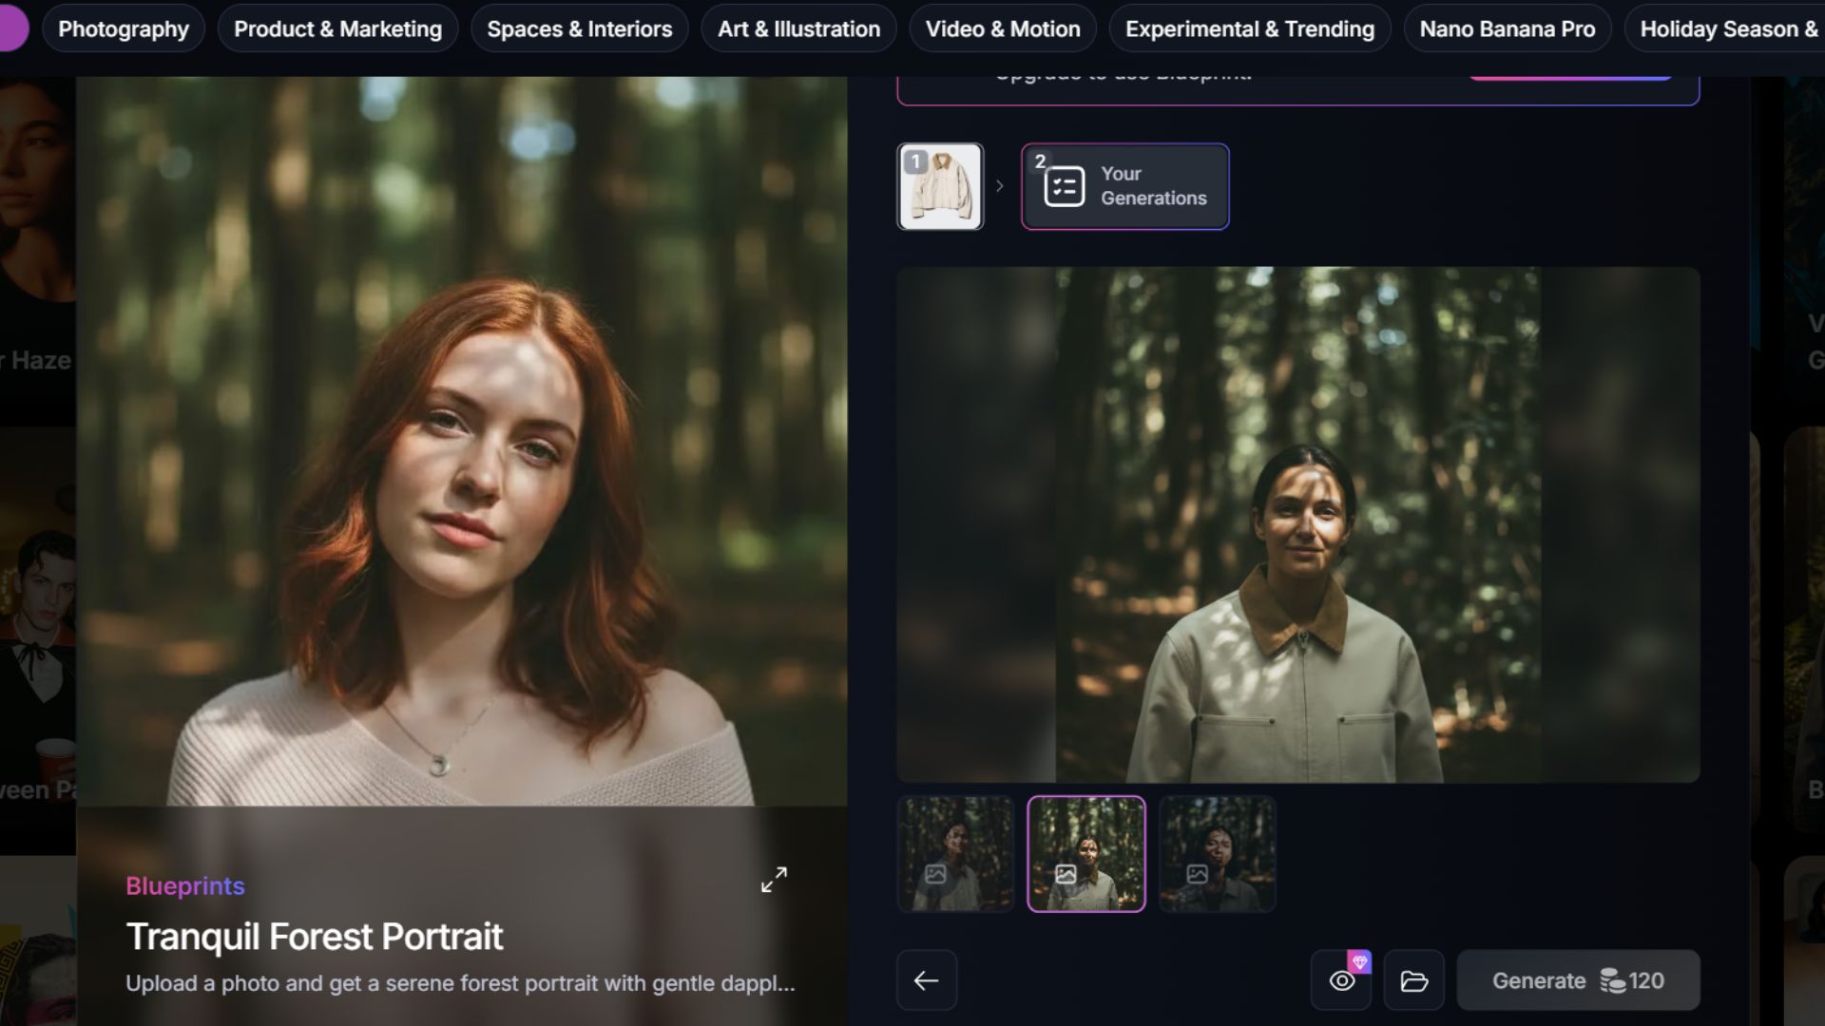Click the coins credit icon on Generate
The image size is (1825, 1026).
click(x=1612, y=980)
